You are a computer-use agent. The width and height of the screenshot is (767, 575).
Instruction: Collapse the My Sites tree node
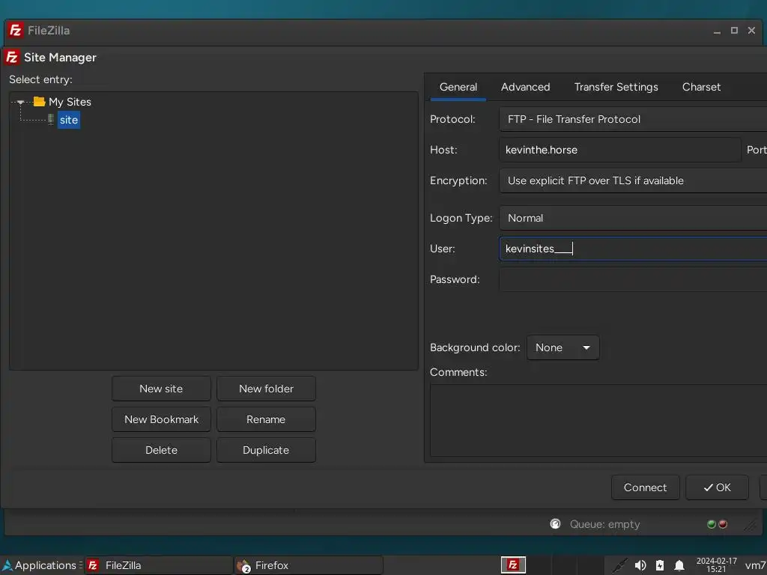(x=20, y=102)
